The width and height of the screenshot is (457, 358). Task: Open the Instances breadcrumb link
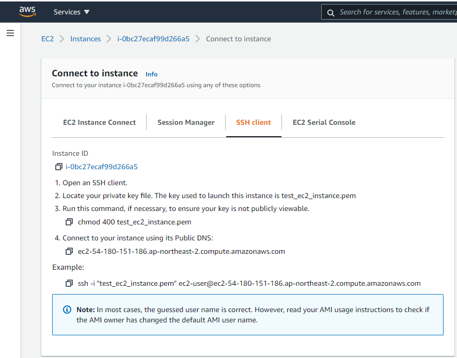[85, 39]
